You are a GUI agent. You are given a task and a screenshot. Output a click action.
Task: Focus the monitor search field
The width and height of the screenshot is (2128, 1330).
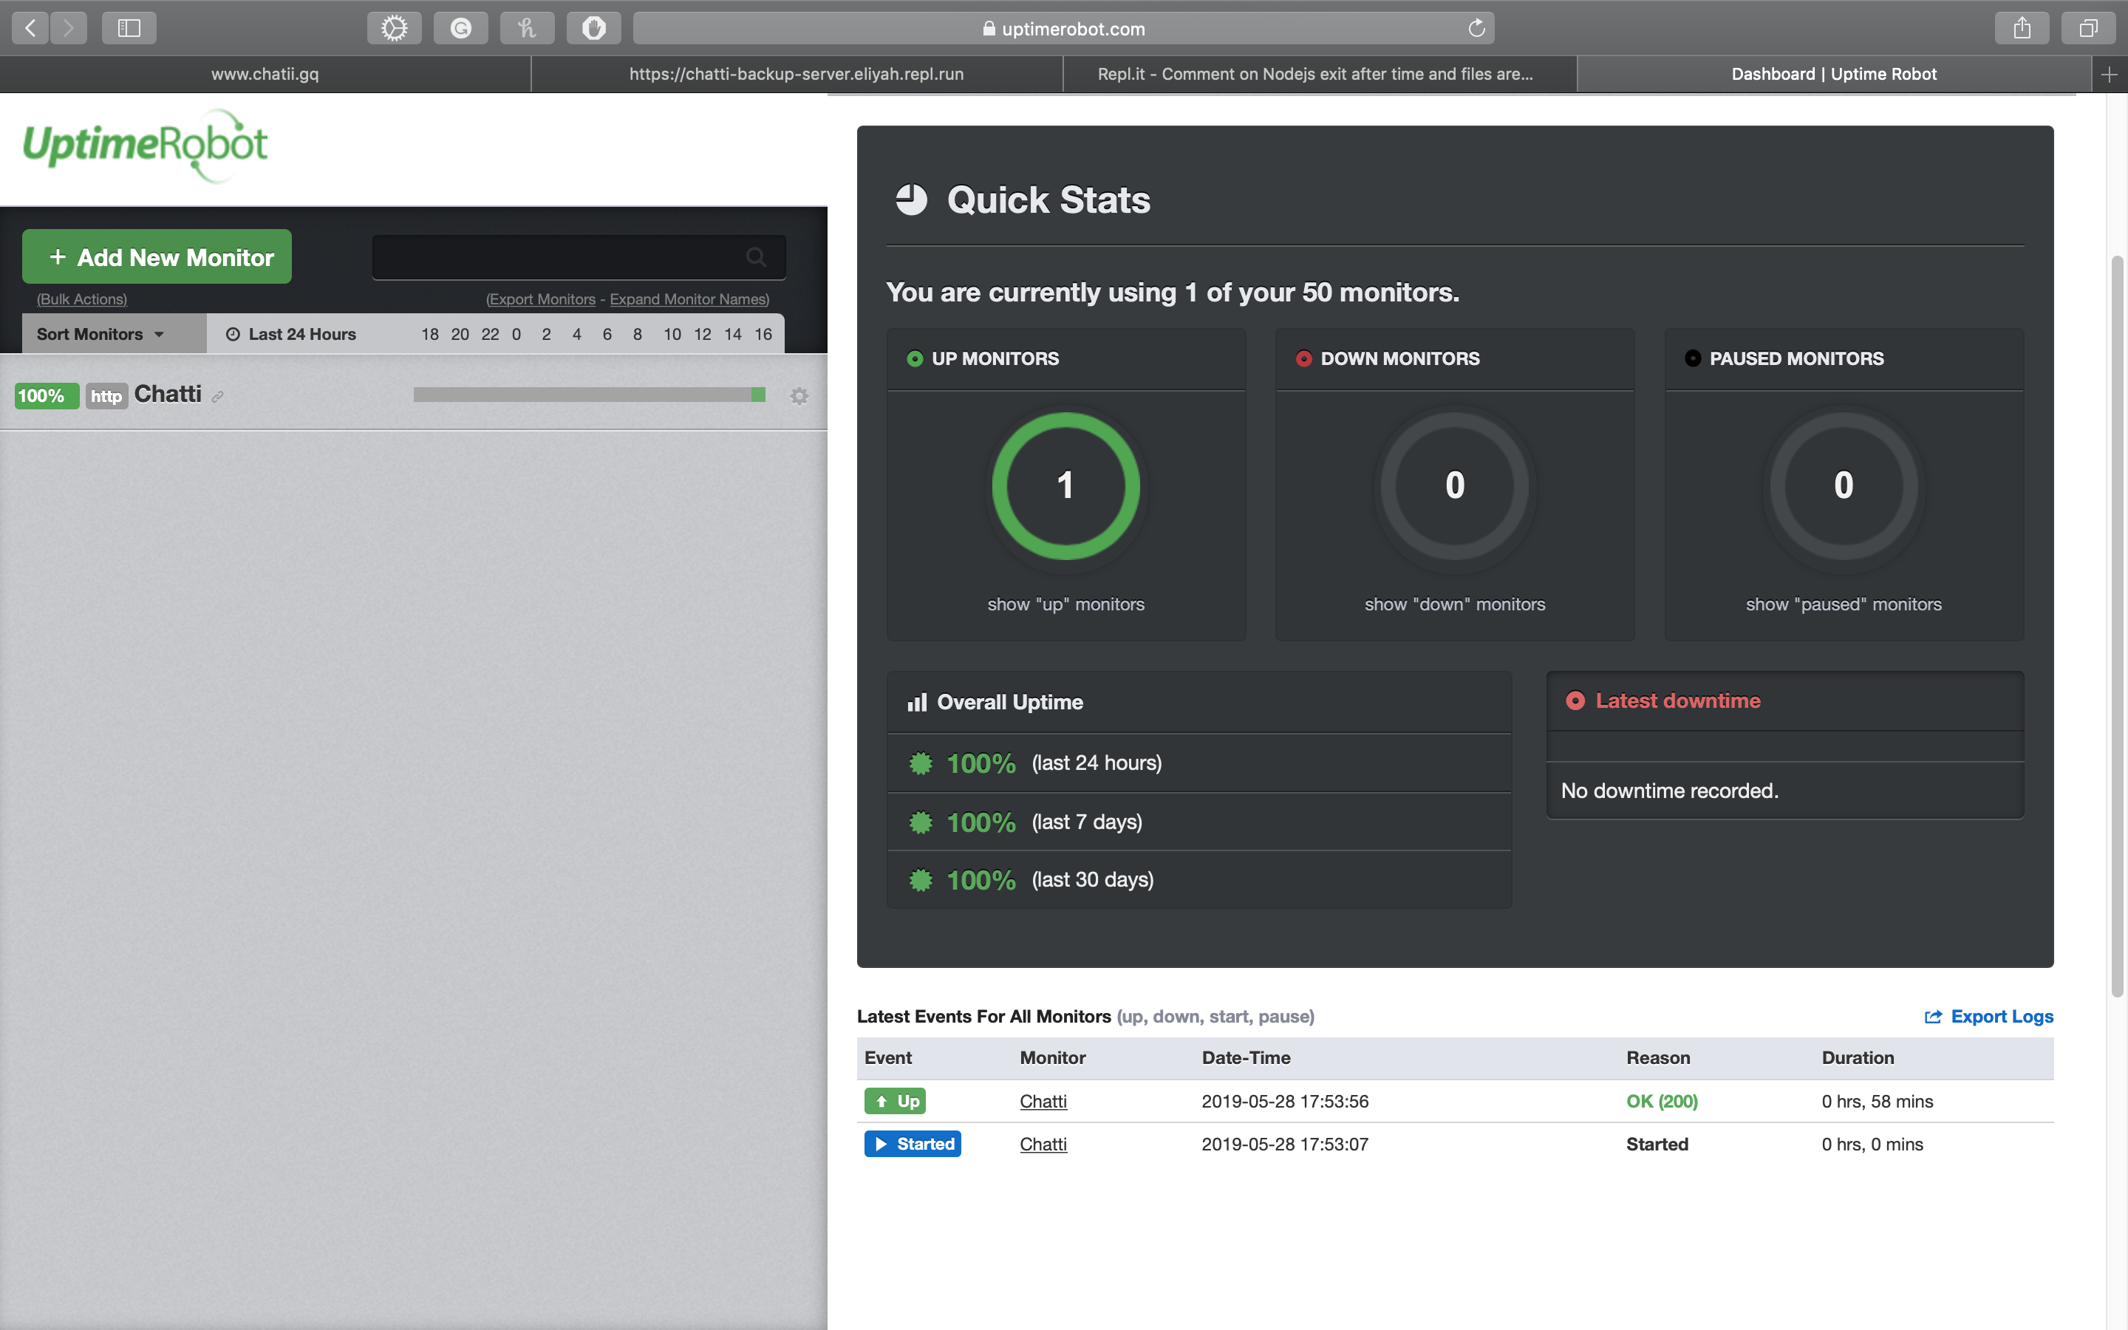click(579, 257)
